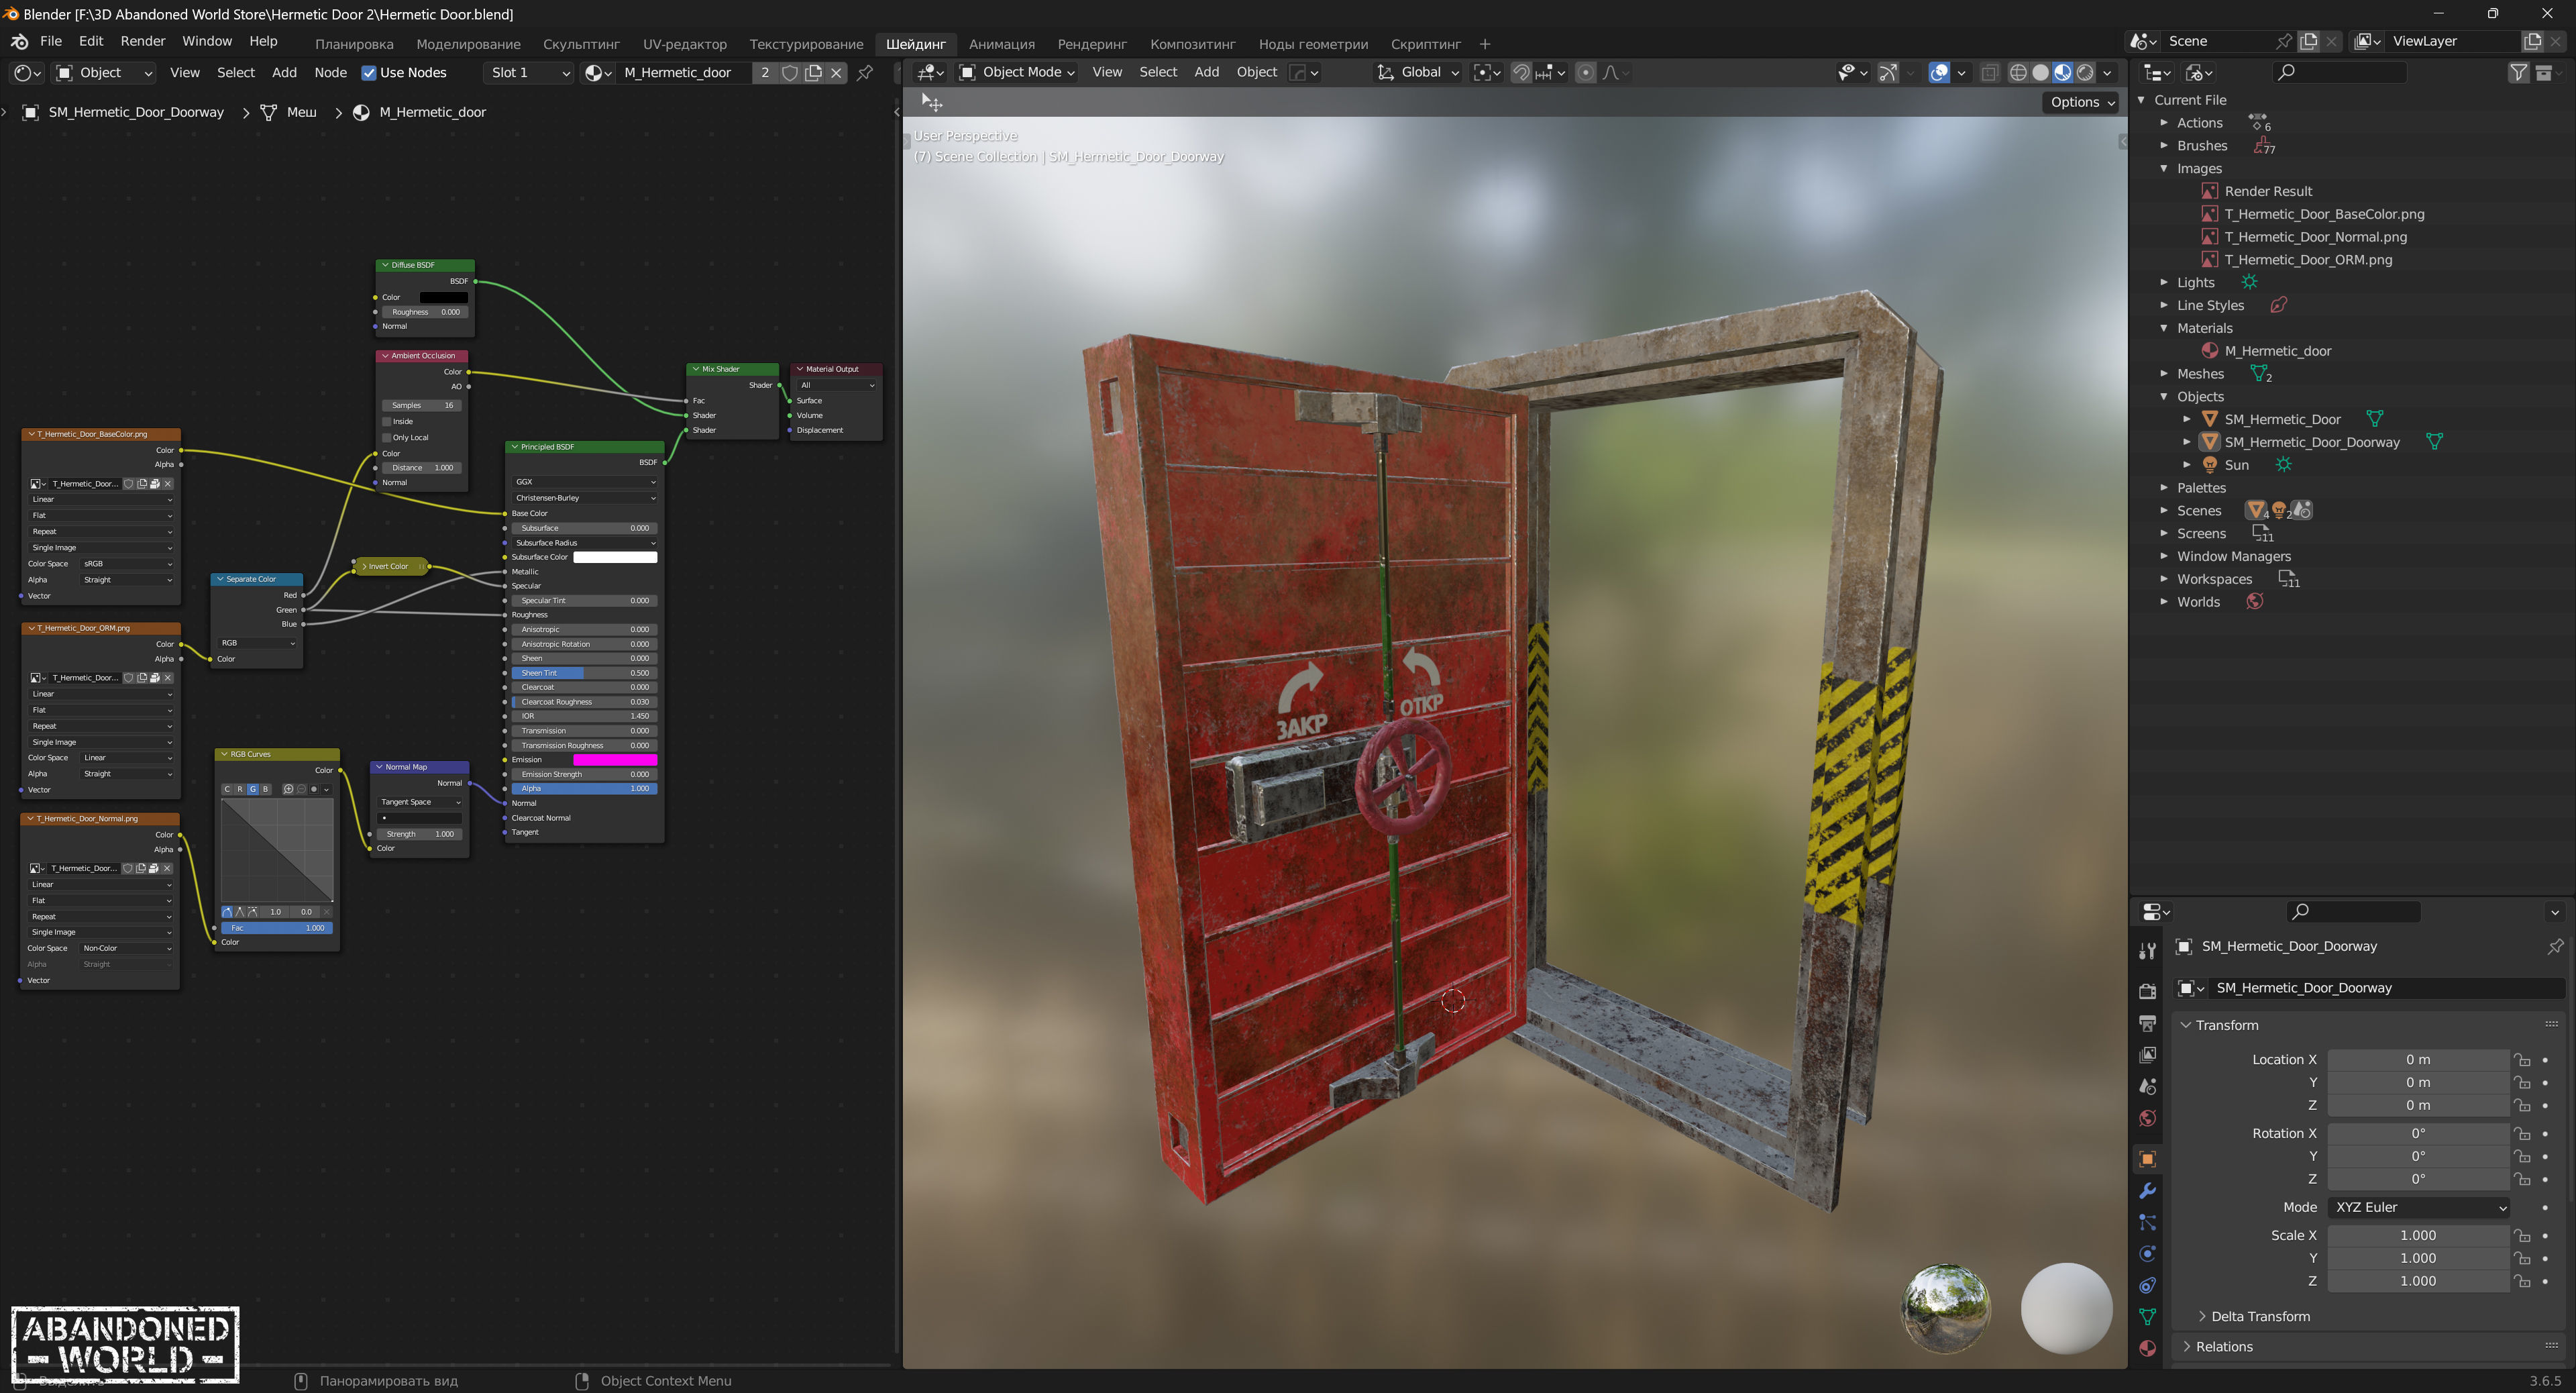This screenshot has height=1393, width=2576.
Task: Open the node editor Node menu
Action: click(330, 72)
